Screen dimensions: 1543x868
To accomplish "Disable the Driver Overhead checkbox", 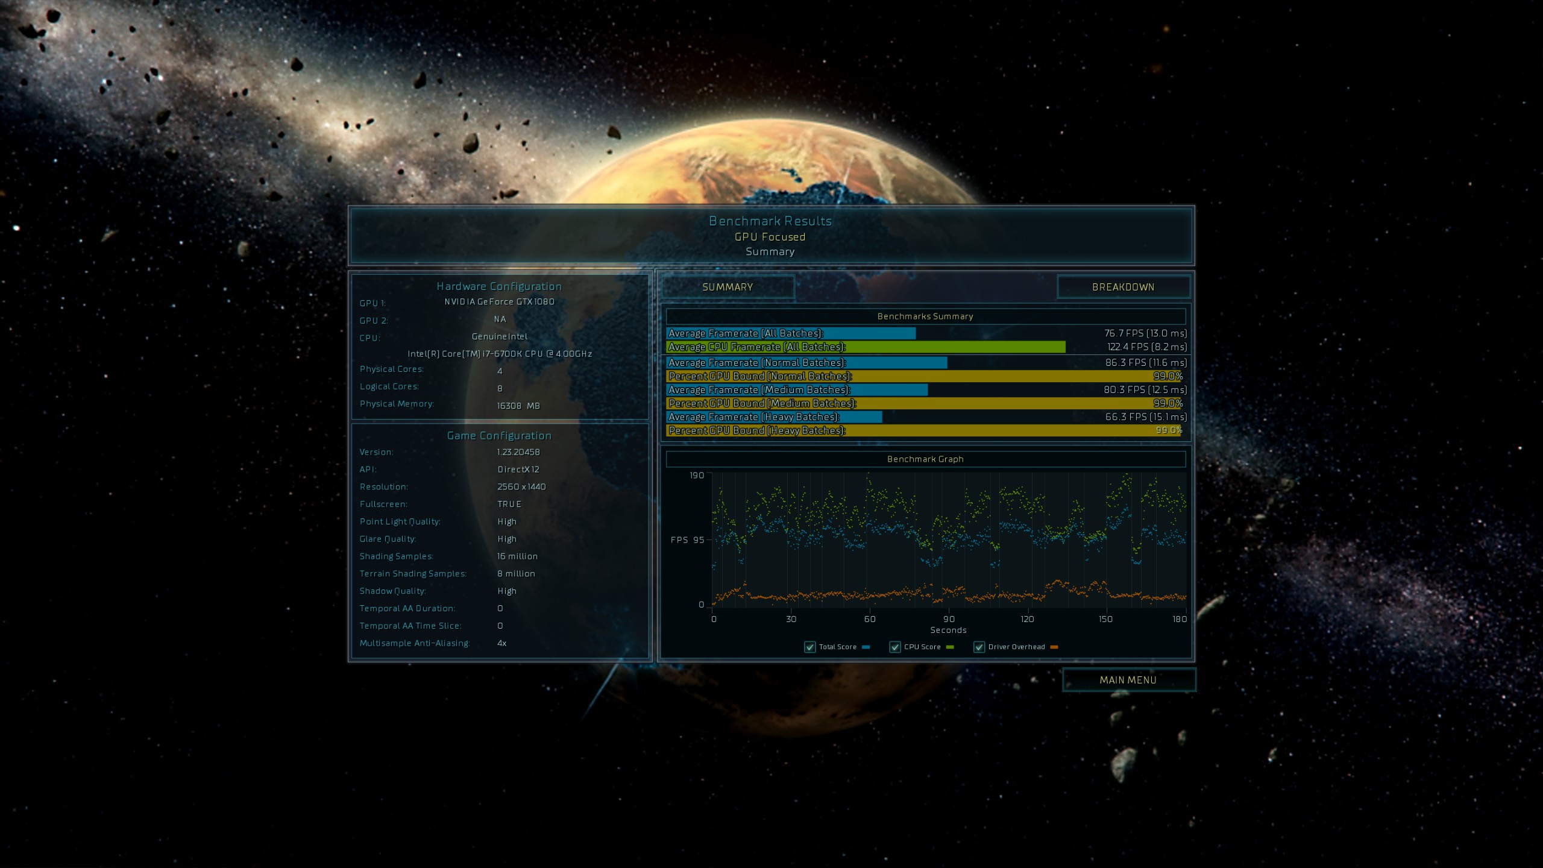I will (x=979, y=647).
